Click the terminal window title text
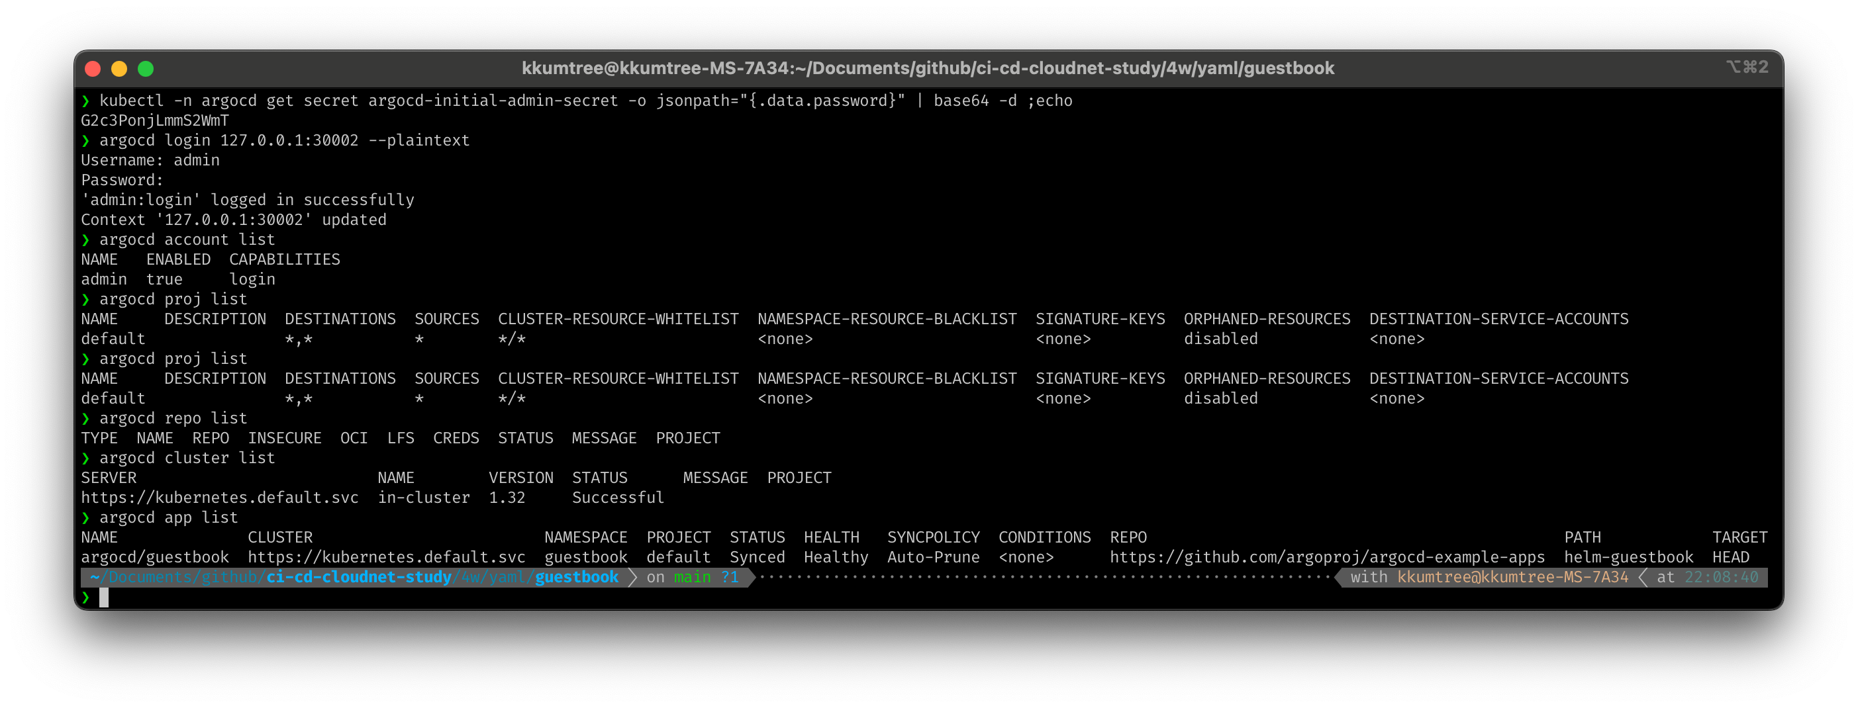The height and width of the screenshot is (708, 1858). pyautogui.click(x=928, y=69)
